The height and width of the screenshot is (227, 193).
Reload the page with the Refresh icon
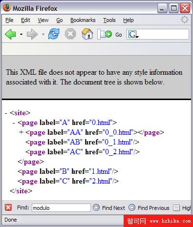[x=54, y=34]
